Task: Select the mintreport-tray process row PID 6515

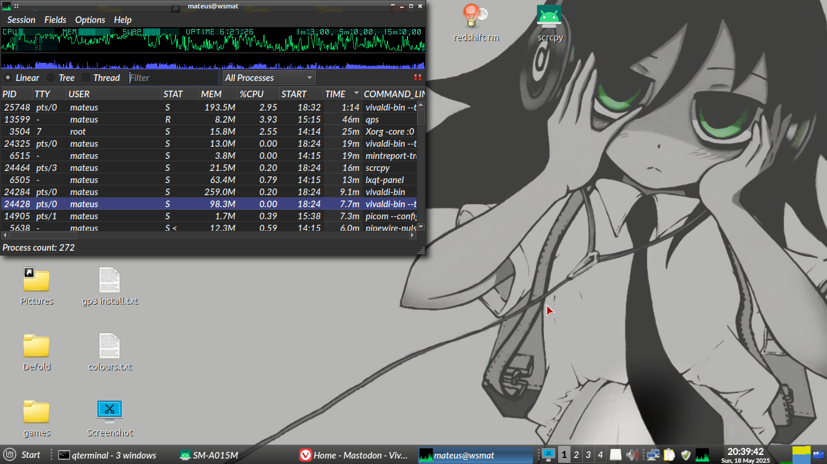Action: tap(209, 155)
